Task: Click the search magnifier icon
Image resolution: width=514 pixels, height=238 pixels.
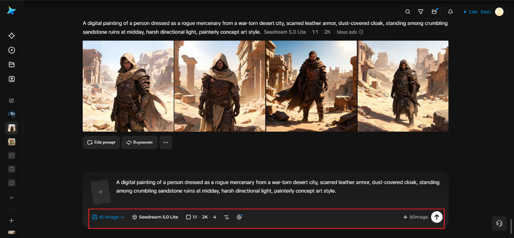Action: pos(407,12)
